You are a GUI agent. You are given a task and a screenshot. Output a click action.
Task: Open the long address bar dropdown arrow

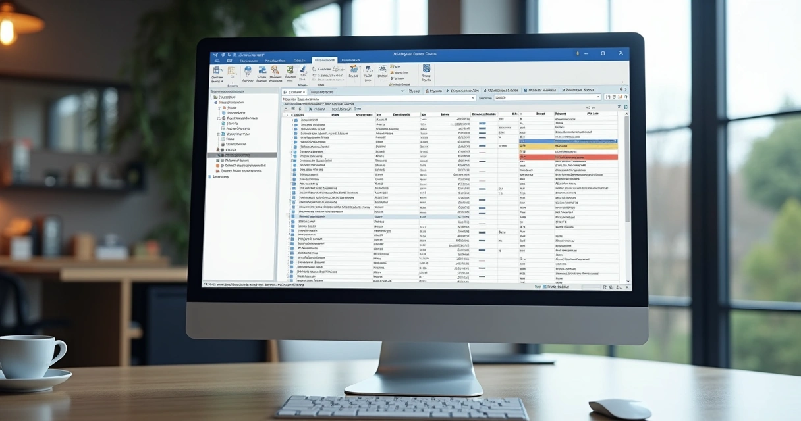[472, 98]
